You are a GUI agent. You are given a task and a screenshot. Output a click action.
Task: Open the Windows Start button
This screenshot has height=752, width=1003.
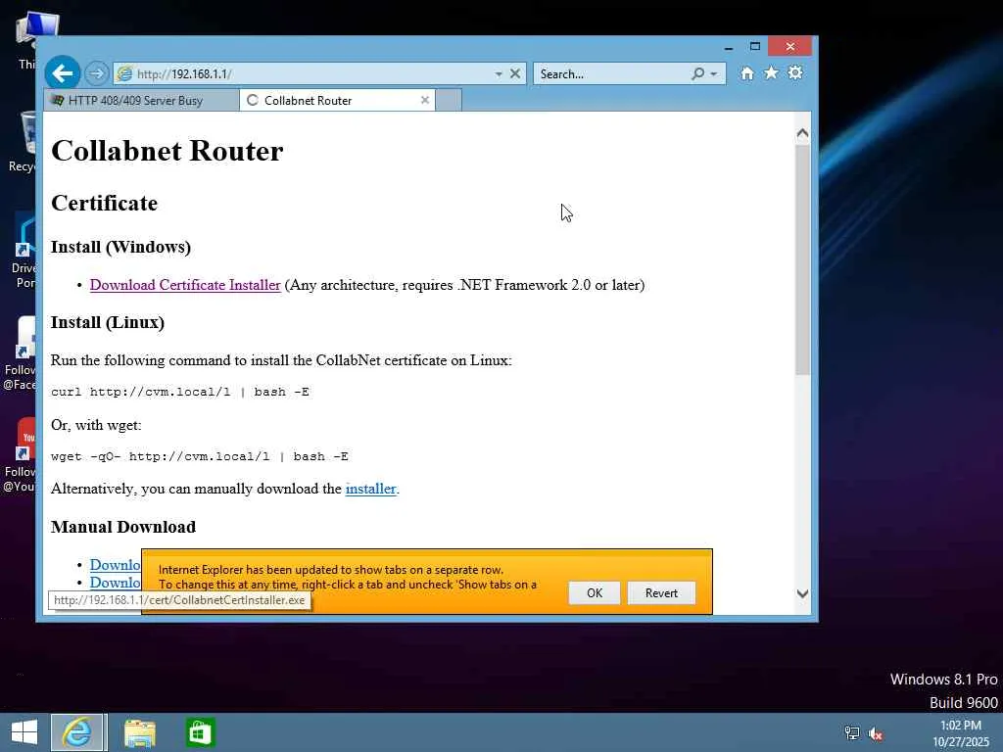tap(24, 732)
